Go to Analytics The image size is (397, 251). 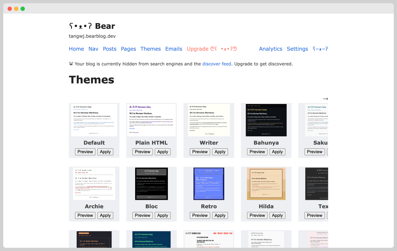click(x=271, y=49)
